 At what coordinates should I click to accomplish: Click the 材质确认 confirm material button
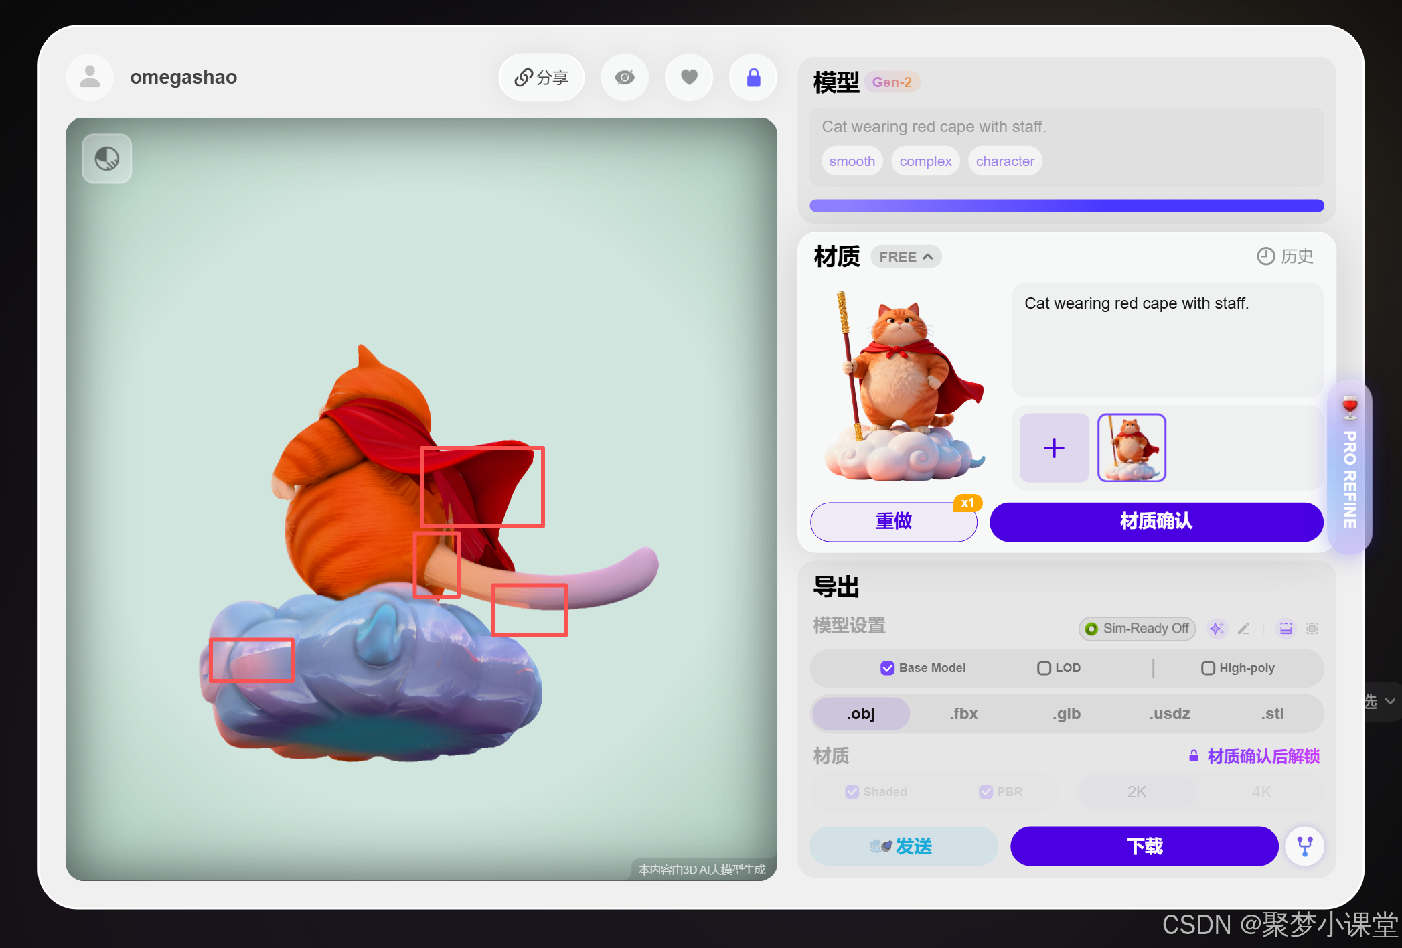click(1156, 522)
